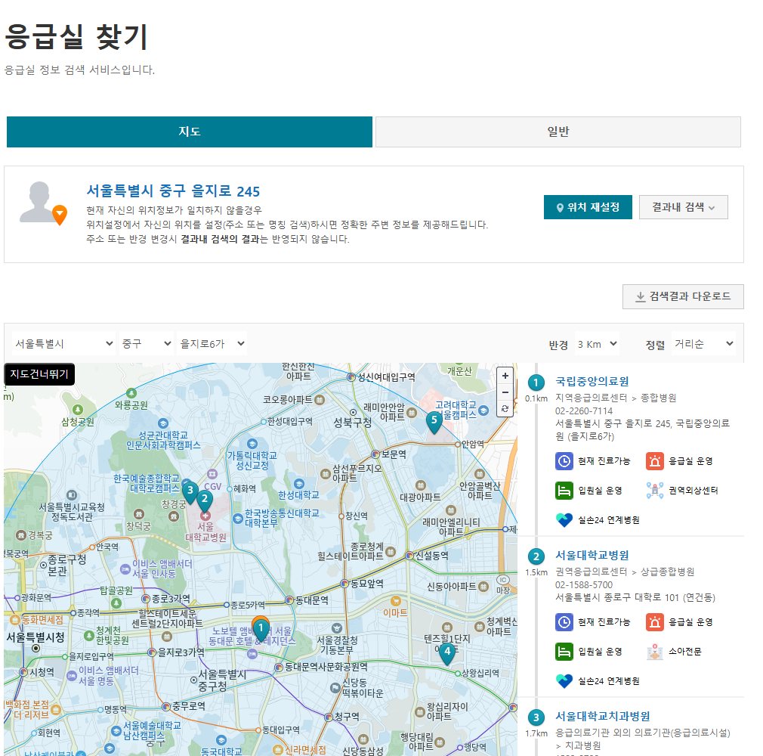763x756 pixels.
Task: Open the 거리순 sort dropdown
Action: pos(703,344)
